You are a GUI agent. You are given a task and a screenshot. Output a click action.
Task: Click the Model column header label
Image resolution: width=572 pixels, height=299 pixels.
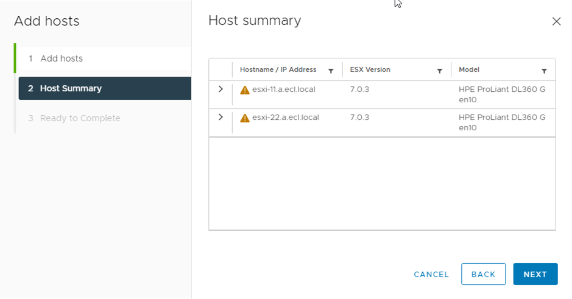click(469, 70)
